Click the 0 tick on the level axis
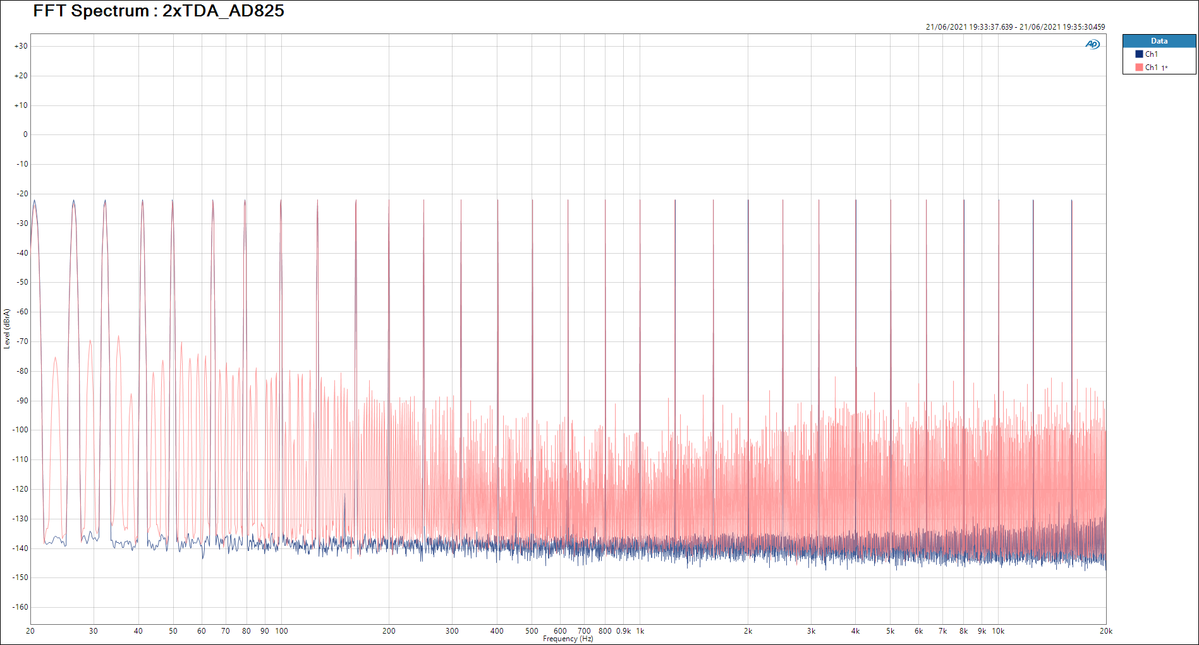The width and height of the screenshot is (1199, 645). (x=25, y=134)
